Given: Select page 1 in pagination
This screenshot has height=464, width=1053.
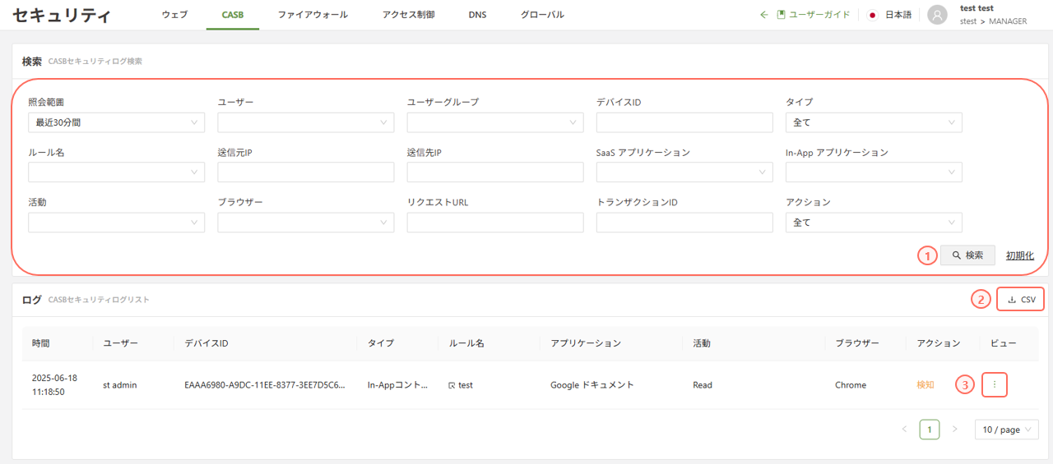Looking at the screenshot, I should [930, 430].
